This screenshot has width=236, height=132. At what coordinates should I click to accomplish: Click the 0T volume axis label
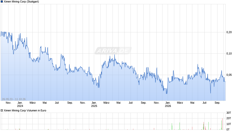tap(228, 129)
